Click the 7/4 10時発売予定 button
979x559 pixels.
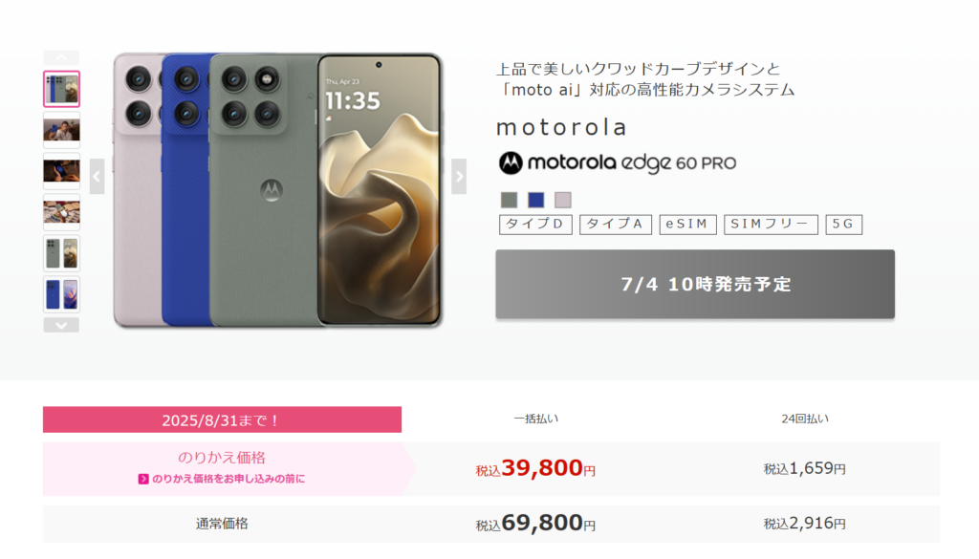(x=695, y=285)
